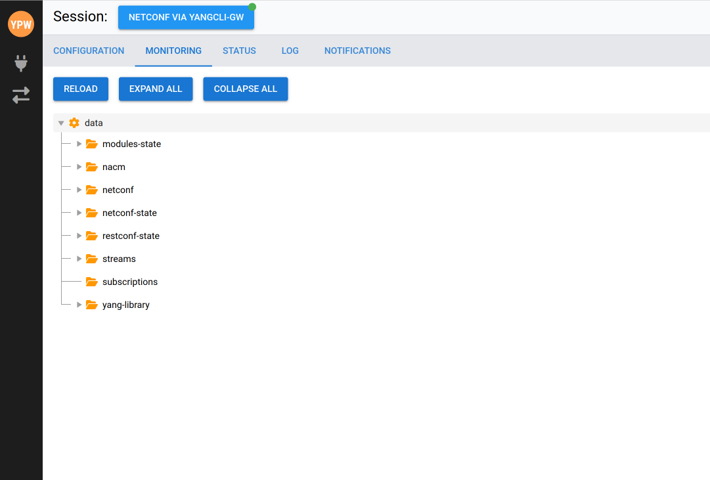
Task: Expand the netconf-state node arrow
Action: click(79, 213)
